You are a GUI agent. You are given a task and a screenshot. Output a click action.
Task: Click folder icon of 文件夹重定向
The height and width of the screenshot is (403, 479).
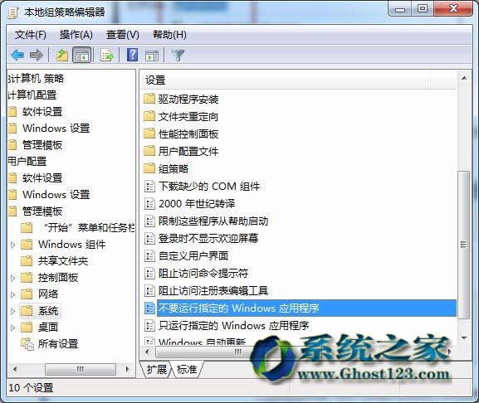(149, 116)
